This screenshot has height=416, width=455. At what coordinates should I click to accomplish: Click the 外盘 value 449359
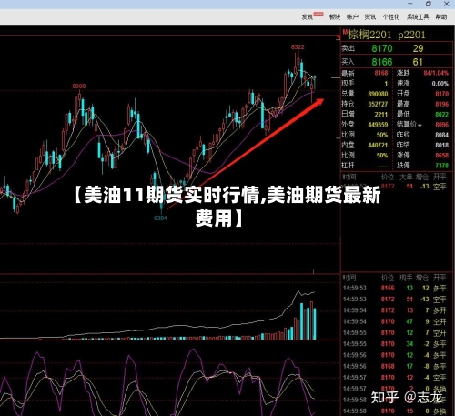[378, 125]
